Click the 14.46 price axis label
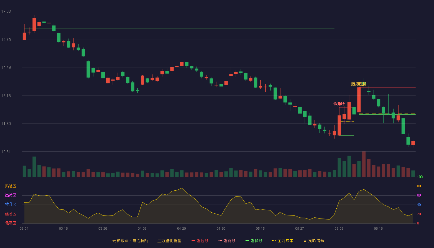The image size is (434, 248). pyautogui.click(x=6, y=68)
